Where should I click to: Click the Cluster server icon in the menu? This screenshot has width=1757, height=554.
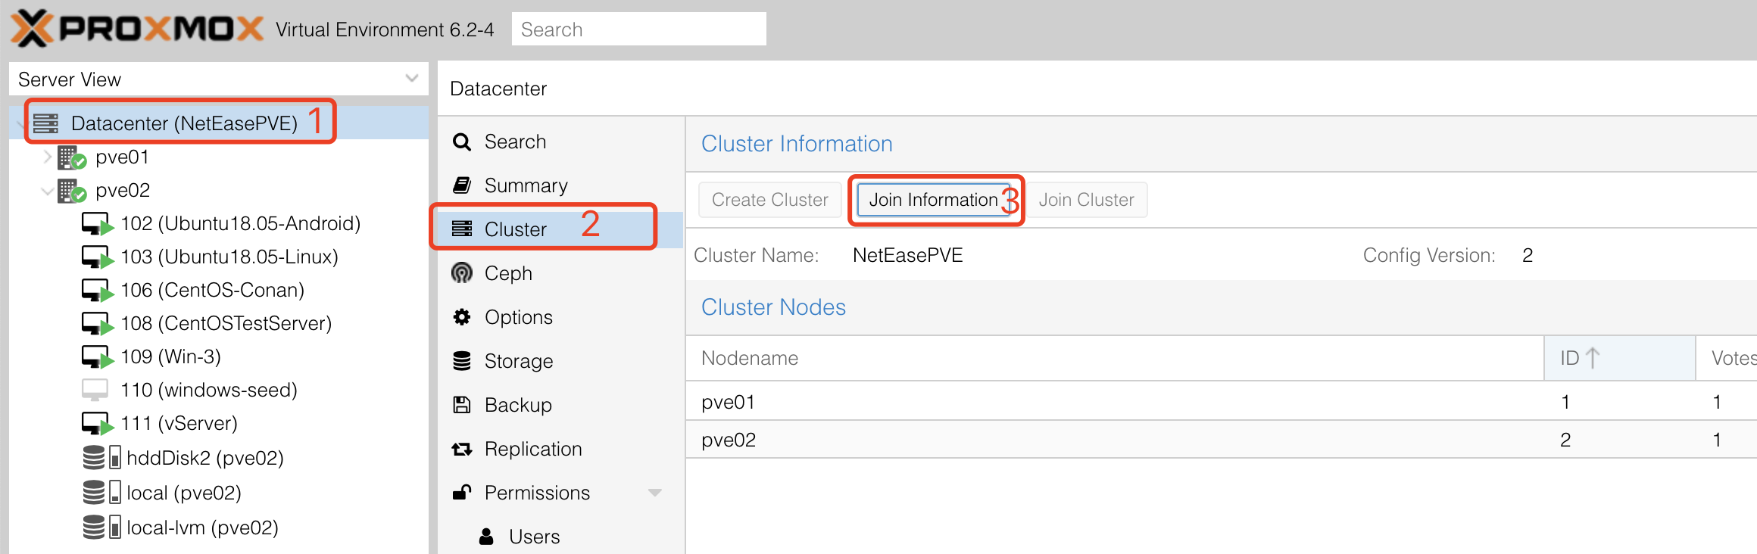[x=462, y=229]
